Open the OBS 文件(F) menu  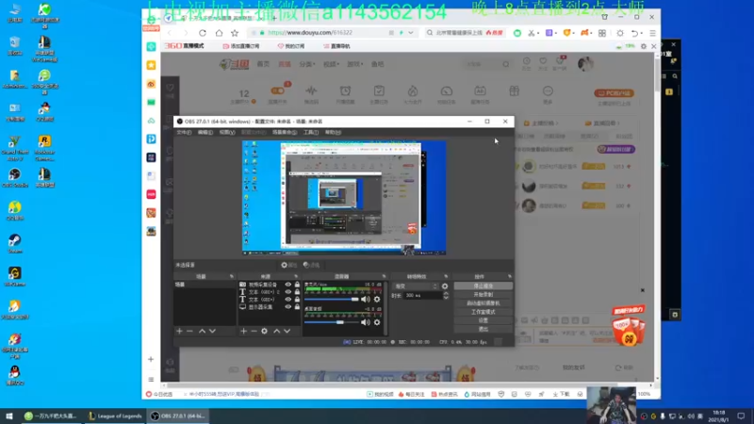pyautogui.click(x=184, y=132)
